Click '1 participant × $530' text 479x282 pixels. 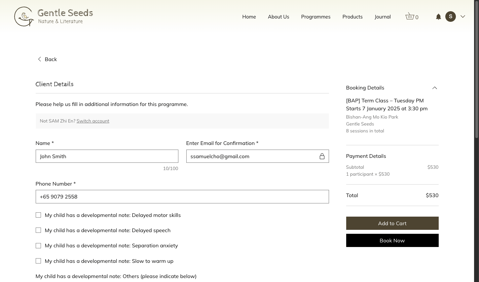[x=368, y=174]
